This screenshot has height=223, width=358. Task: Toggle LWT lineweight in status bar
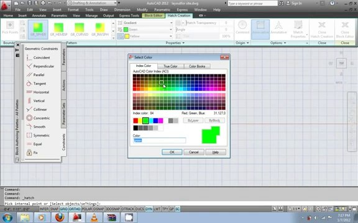coord(157,209)
